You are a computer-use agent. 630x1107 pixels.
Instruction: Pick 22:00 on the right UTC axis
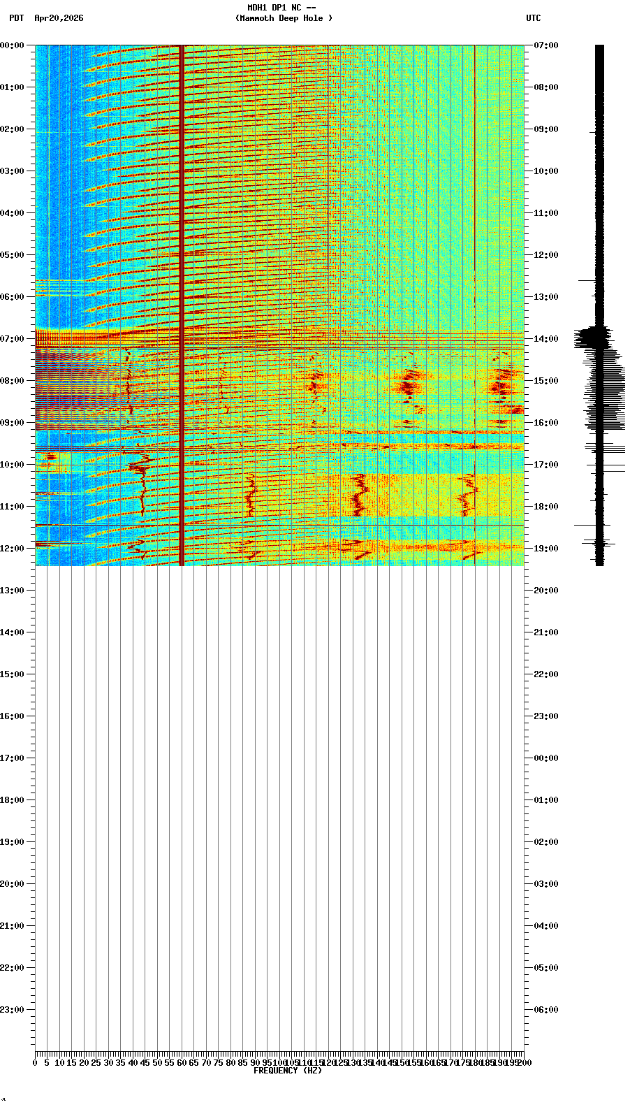546,674
